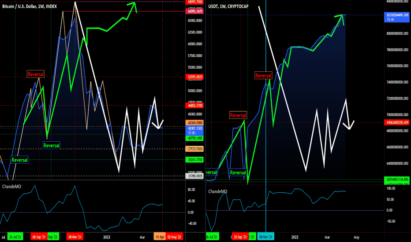
Task: Click the 60000.0000 price axis value
Action: point(195,44)
